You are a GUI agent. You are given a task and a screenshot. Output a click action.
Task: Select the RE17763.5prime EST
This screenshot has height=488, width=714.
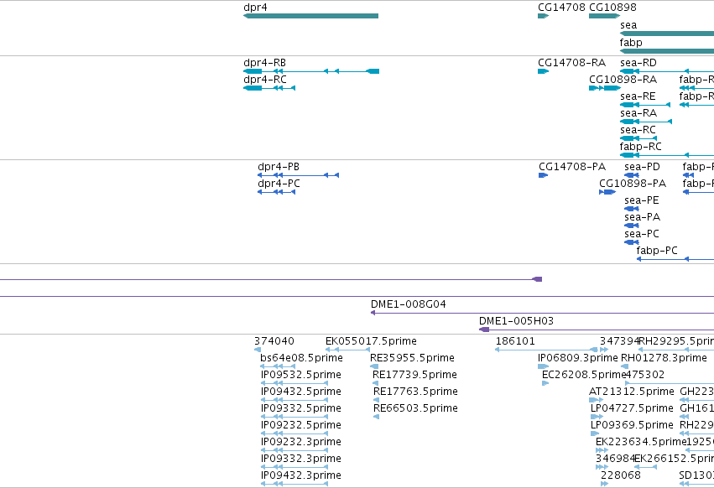376,400
